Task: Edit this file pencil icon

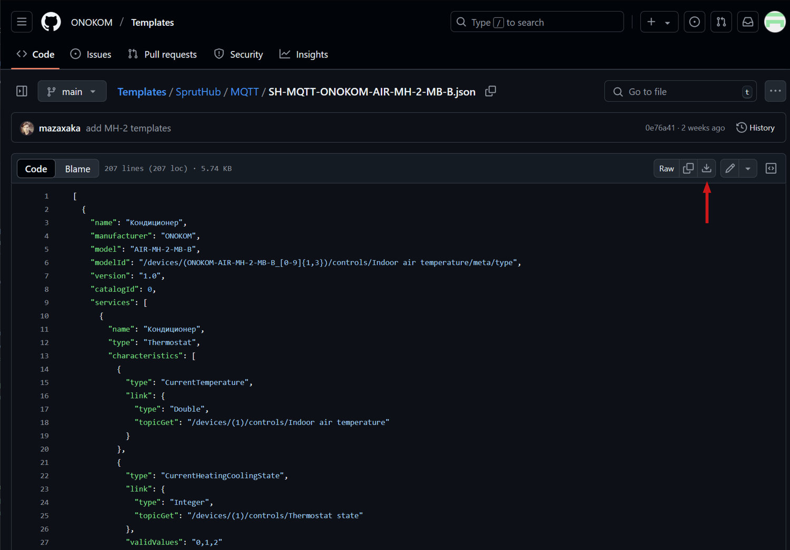Action: [729, 168]
